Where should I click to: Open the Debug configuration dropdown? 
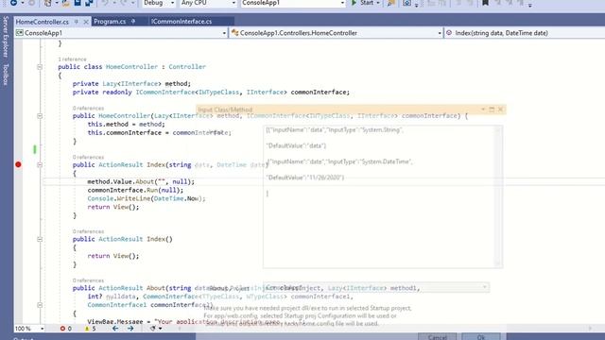coord(159,3)
